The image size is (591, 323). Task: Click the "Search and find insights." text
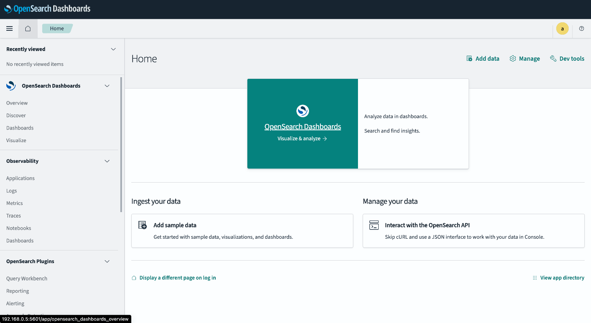(392, 131)
